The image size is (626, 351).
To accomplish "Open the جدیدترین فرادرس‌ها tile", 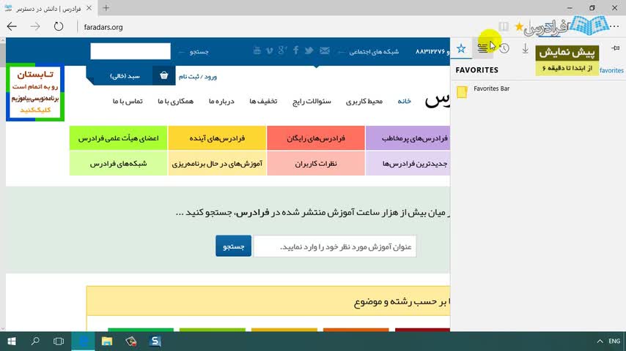I will pos(408,163).
